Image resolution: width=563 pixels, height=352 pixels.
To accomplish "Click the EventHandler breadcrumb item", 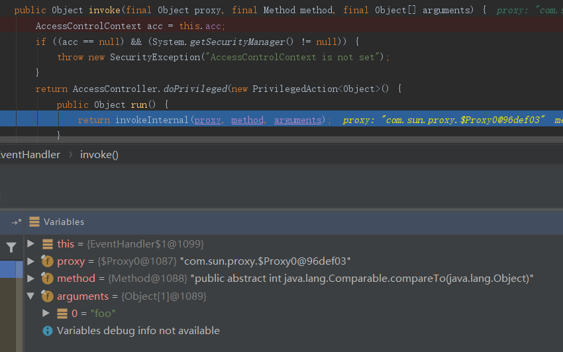I will [29, 154].
